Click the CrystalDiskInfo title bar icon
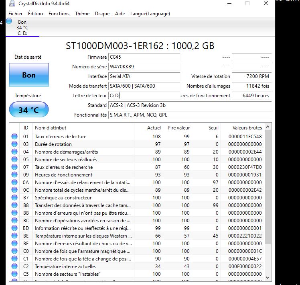The width and height of the screenshot is (300, 285). pos(12,3)
